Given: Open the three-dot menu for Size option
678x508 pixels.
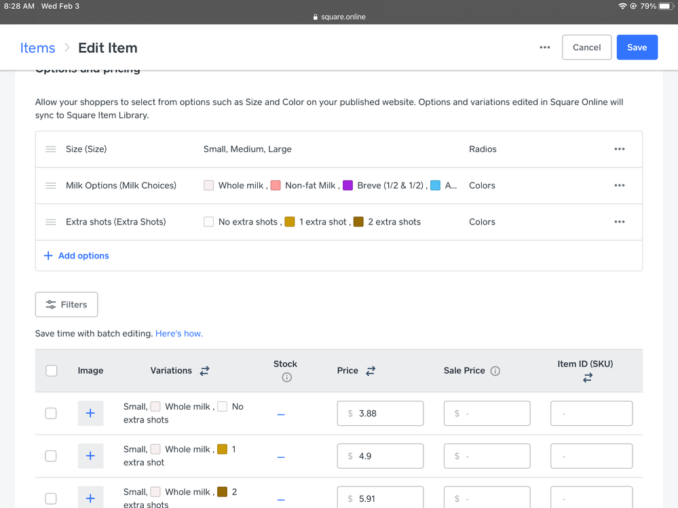Looking at the screenshot, I should coord(619,149).
